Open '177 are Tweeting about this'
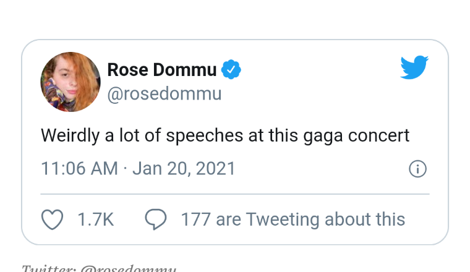 coord(293,219)
